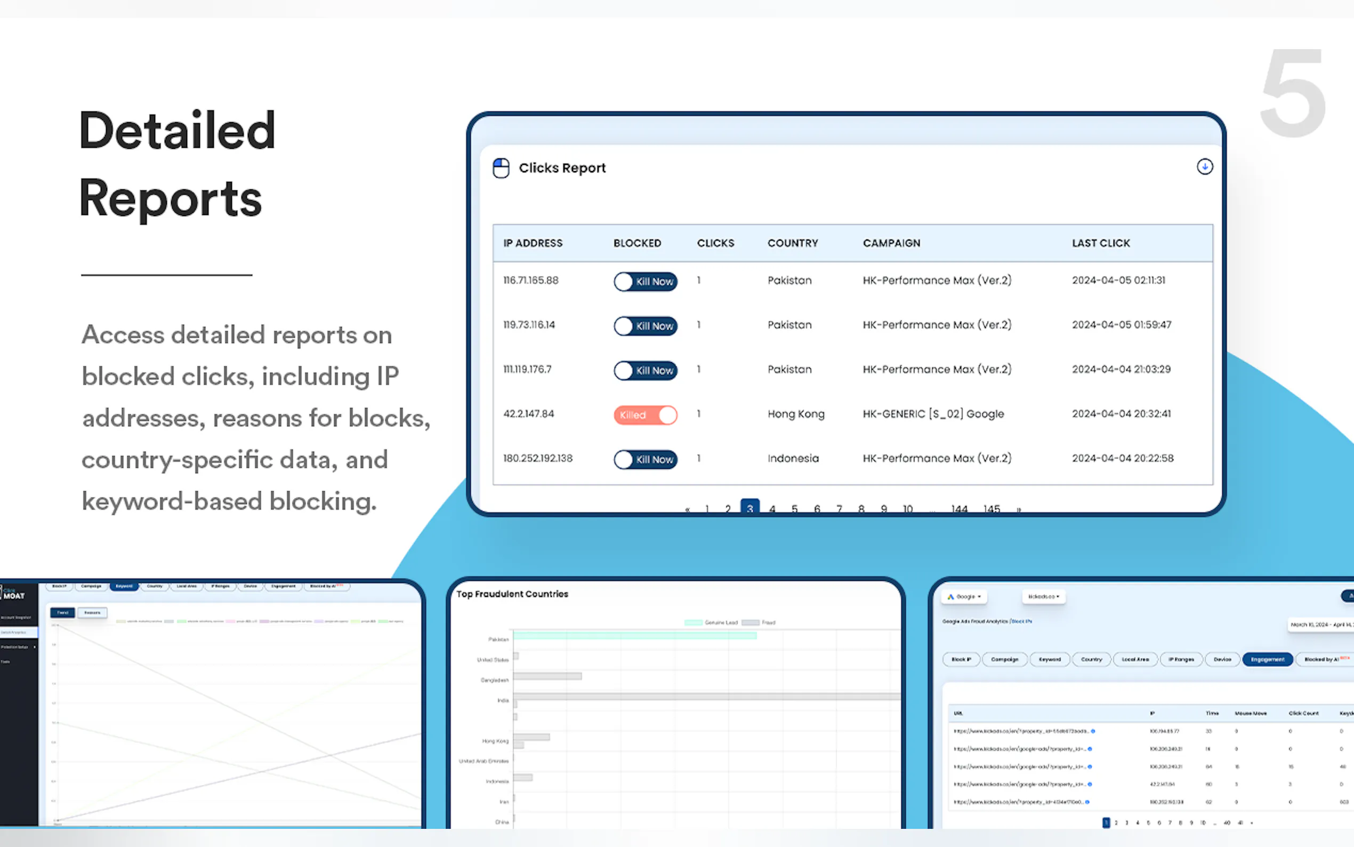Switch to the Engagement tab
Viewport: 1354px width, 847px height.
pyautogui.click(x=1267, y=659)
